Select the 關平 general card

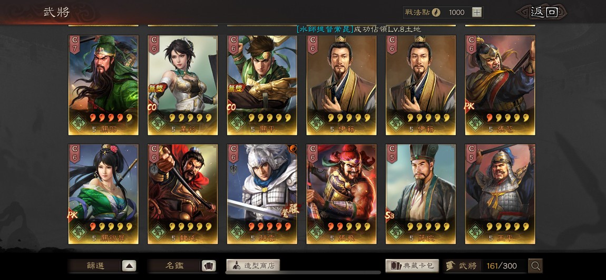tap(262, 85)
